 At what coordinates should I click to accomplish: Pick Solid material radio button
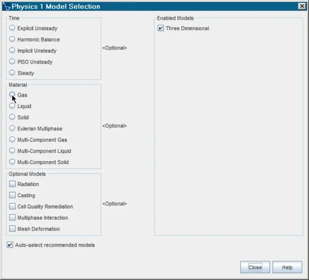pos(12,117)
